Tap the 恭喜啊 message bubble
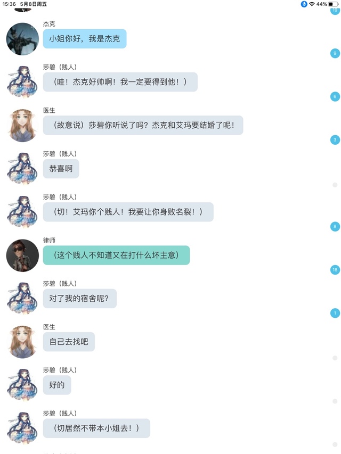 coord(61,169)
